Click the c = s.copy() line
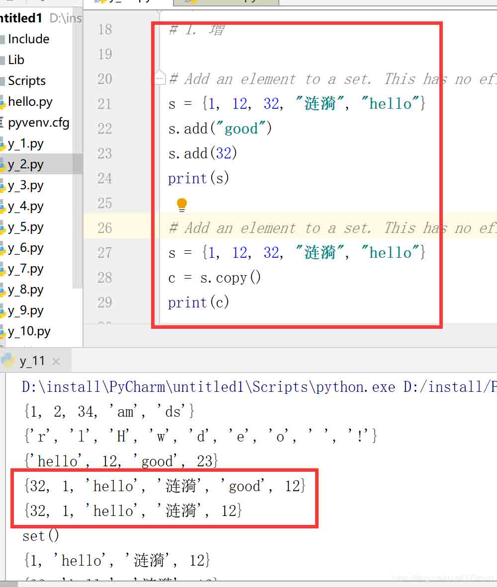 (x=215, y=278)
